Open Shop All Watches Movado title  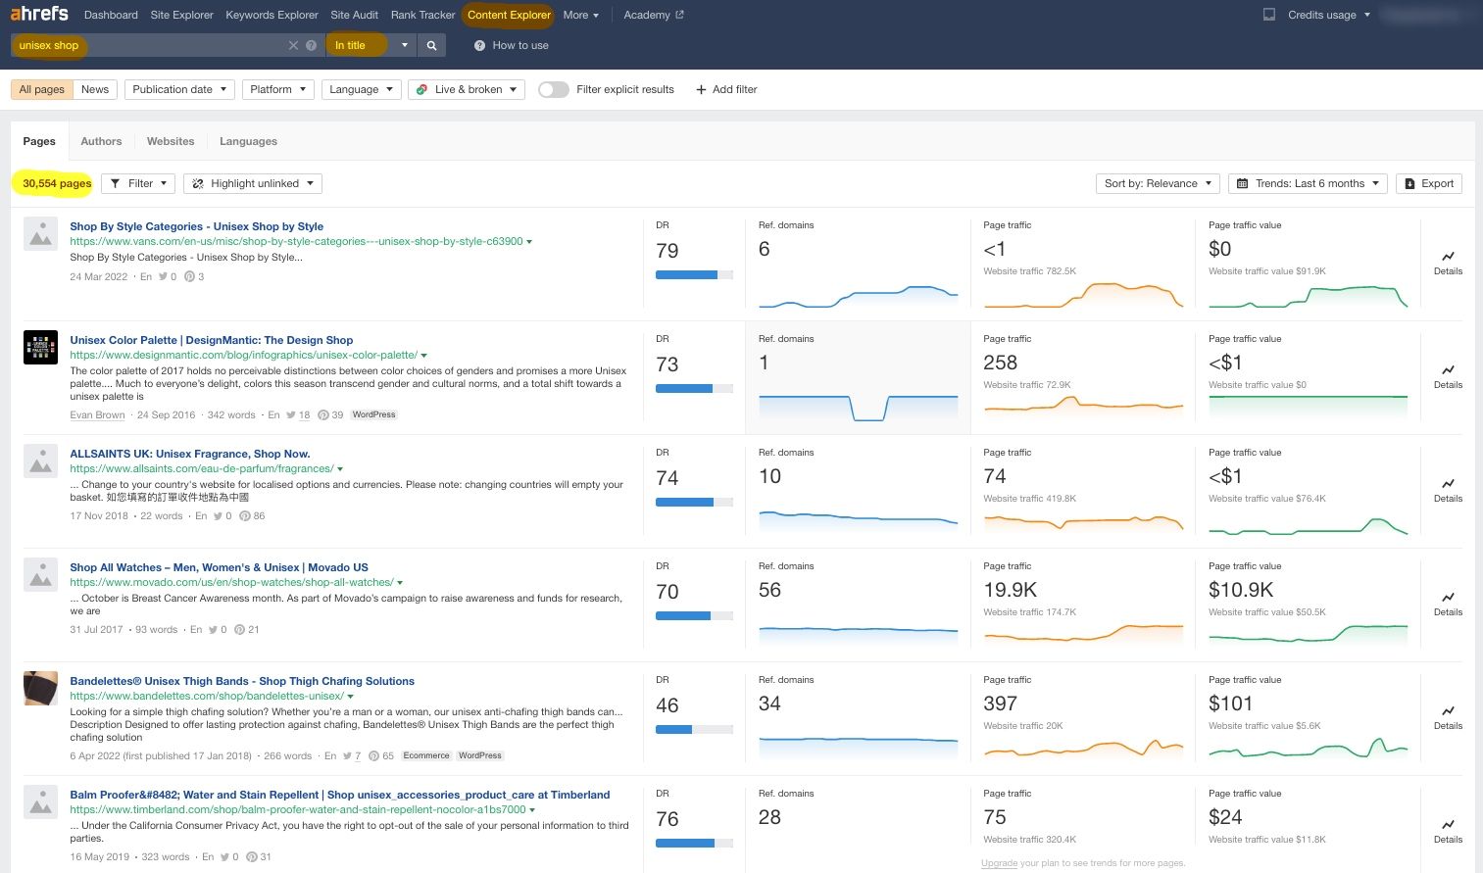tap(219, 567)
